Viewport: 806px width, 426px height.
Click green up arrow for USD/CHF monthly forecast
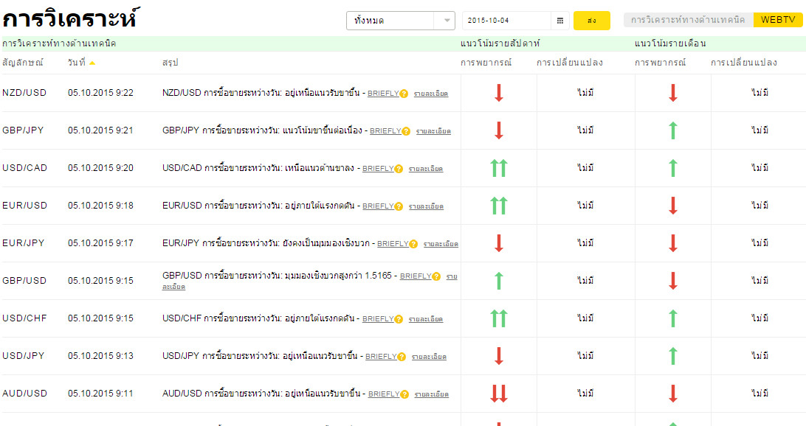[672, 318]
